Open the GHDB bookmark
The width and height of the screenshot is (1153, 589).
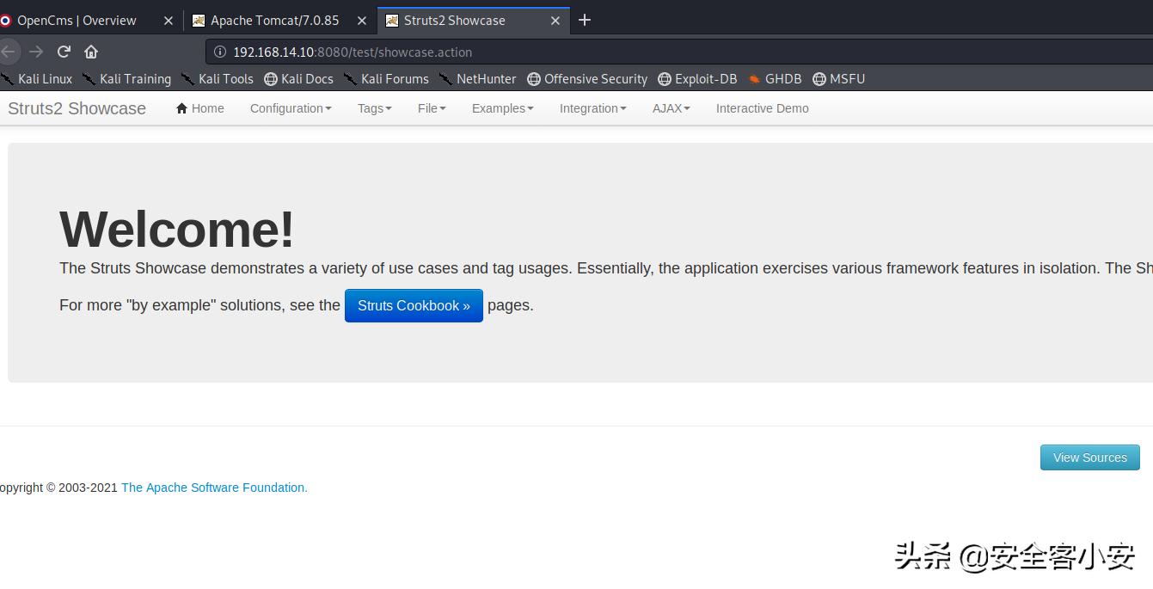tap(774, 79)
